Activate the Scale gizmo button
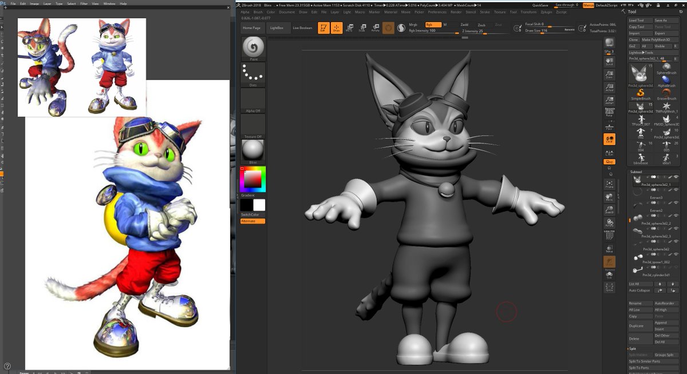Screen dimensions: 687x374 coord(362,27)
